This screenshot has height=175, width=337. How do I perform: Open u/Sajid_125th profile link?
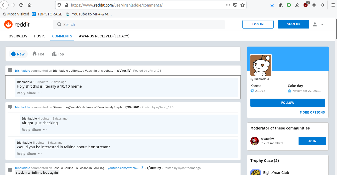click(x=166, y=107)
